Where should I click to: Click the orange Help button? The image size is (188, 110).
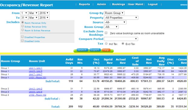tap(106, 50)
